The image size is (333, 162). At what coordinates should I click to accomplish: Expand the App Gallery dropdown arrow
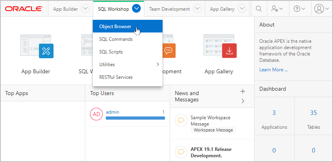click(x=242, y=9)
